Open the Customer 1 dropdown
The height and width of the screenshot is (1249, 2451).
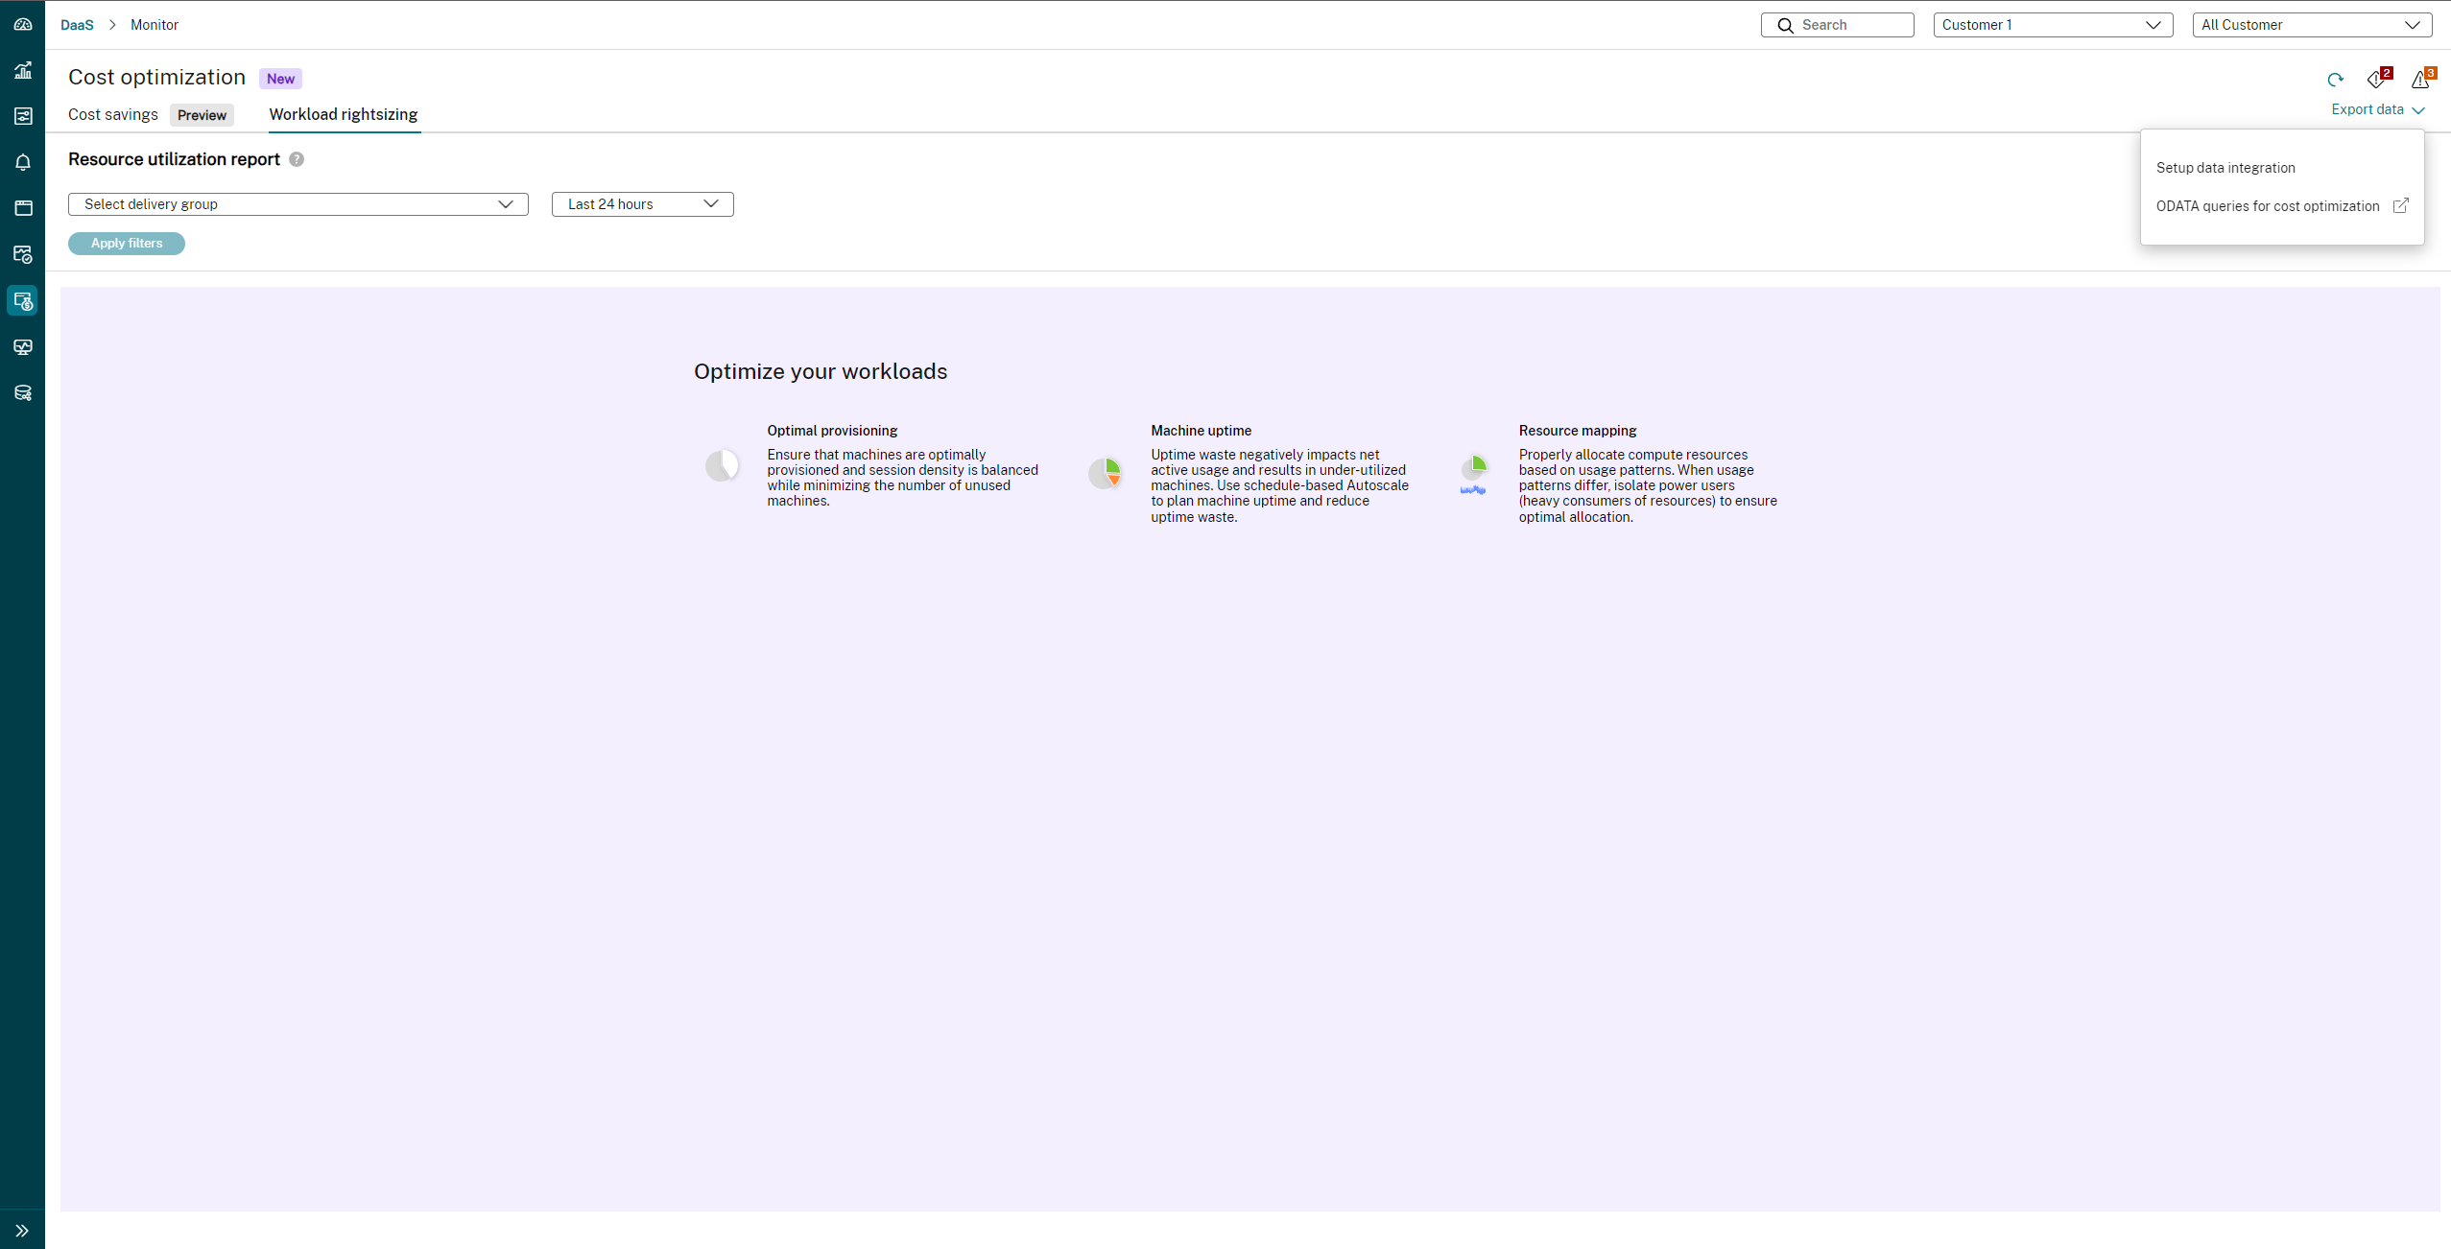click(x=2053, y=25)
